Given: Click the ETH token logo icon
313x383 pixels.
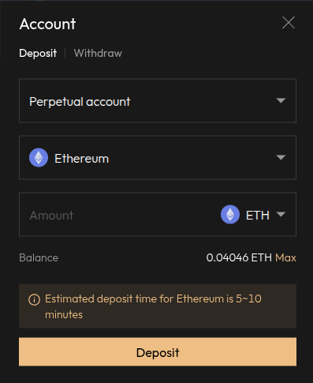Looking at the screenshot, I should point(230,215).
